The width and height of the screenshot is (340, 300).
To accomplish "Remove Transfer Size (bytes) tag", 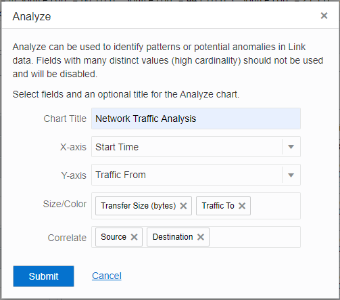I will coord(183,206).
